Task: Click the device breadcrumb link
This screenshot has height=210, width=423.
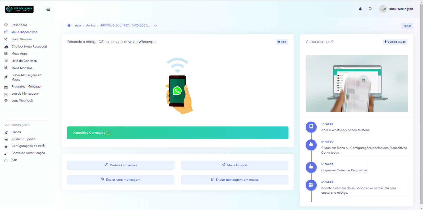Action: coord(90,26)
